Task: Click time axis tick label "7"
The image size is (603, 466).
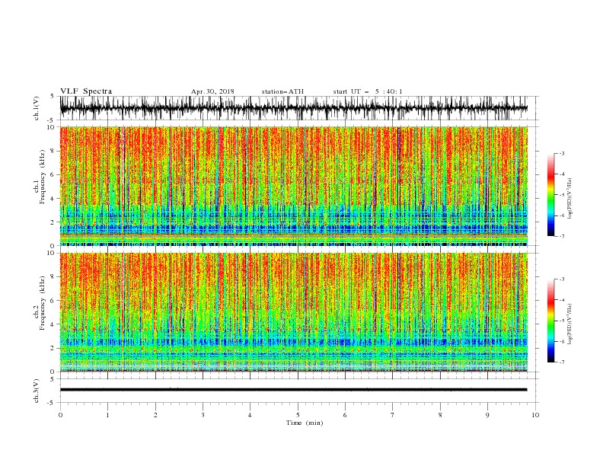Action: pyautogui.click(x=393, y=415)
